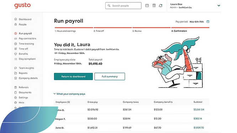Click John D. gross pay $3,076.92
The image size is (237, 133).
[x=93, y=110]
